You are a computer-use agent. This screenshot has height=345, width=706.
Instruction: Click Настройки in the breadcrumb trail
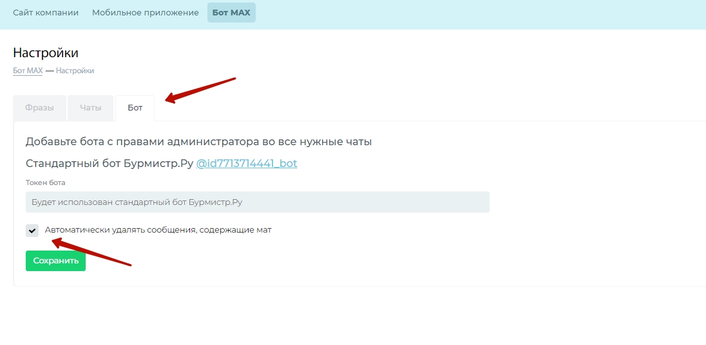[75, 71]
